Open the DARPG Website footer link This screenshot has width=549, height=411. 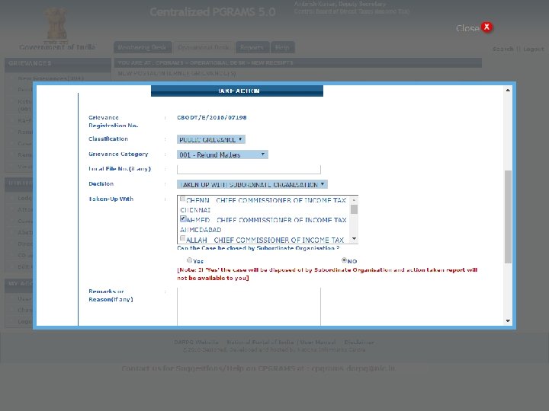[196, 342]
